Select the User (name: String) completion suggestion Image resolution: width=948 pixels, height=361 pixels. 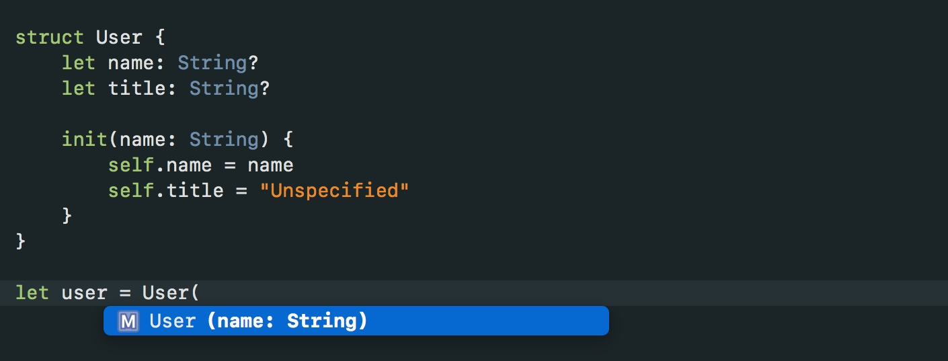pos(356,321)
